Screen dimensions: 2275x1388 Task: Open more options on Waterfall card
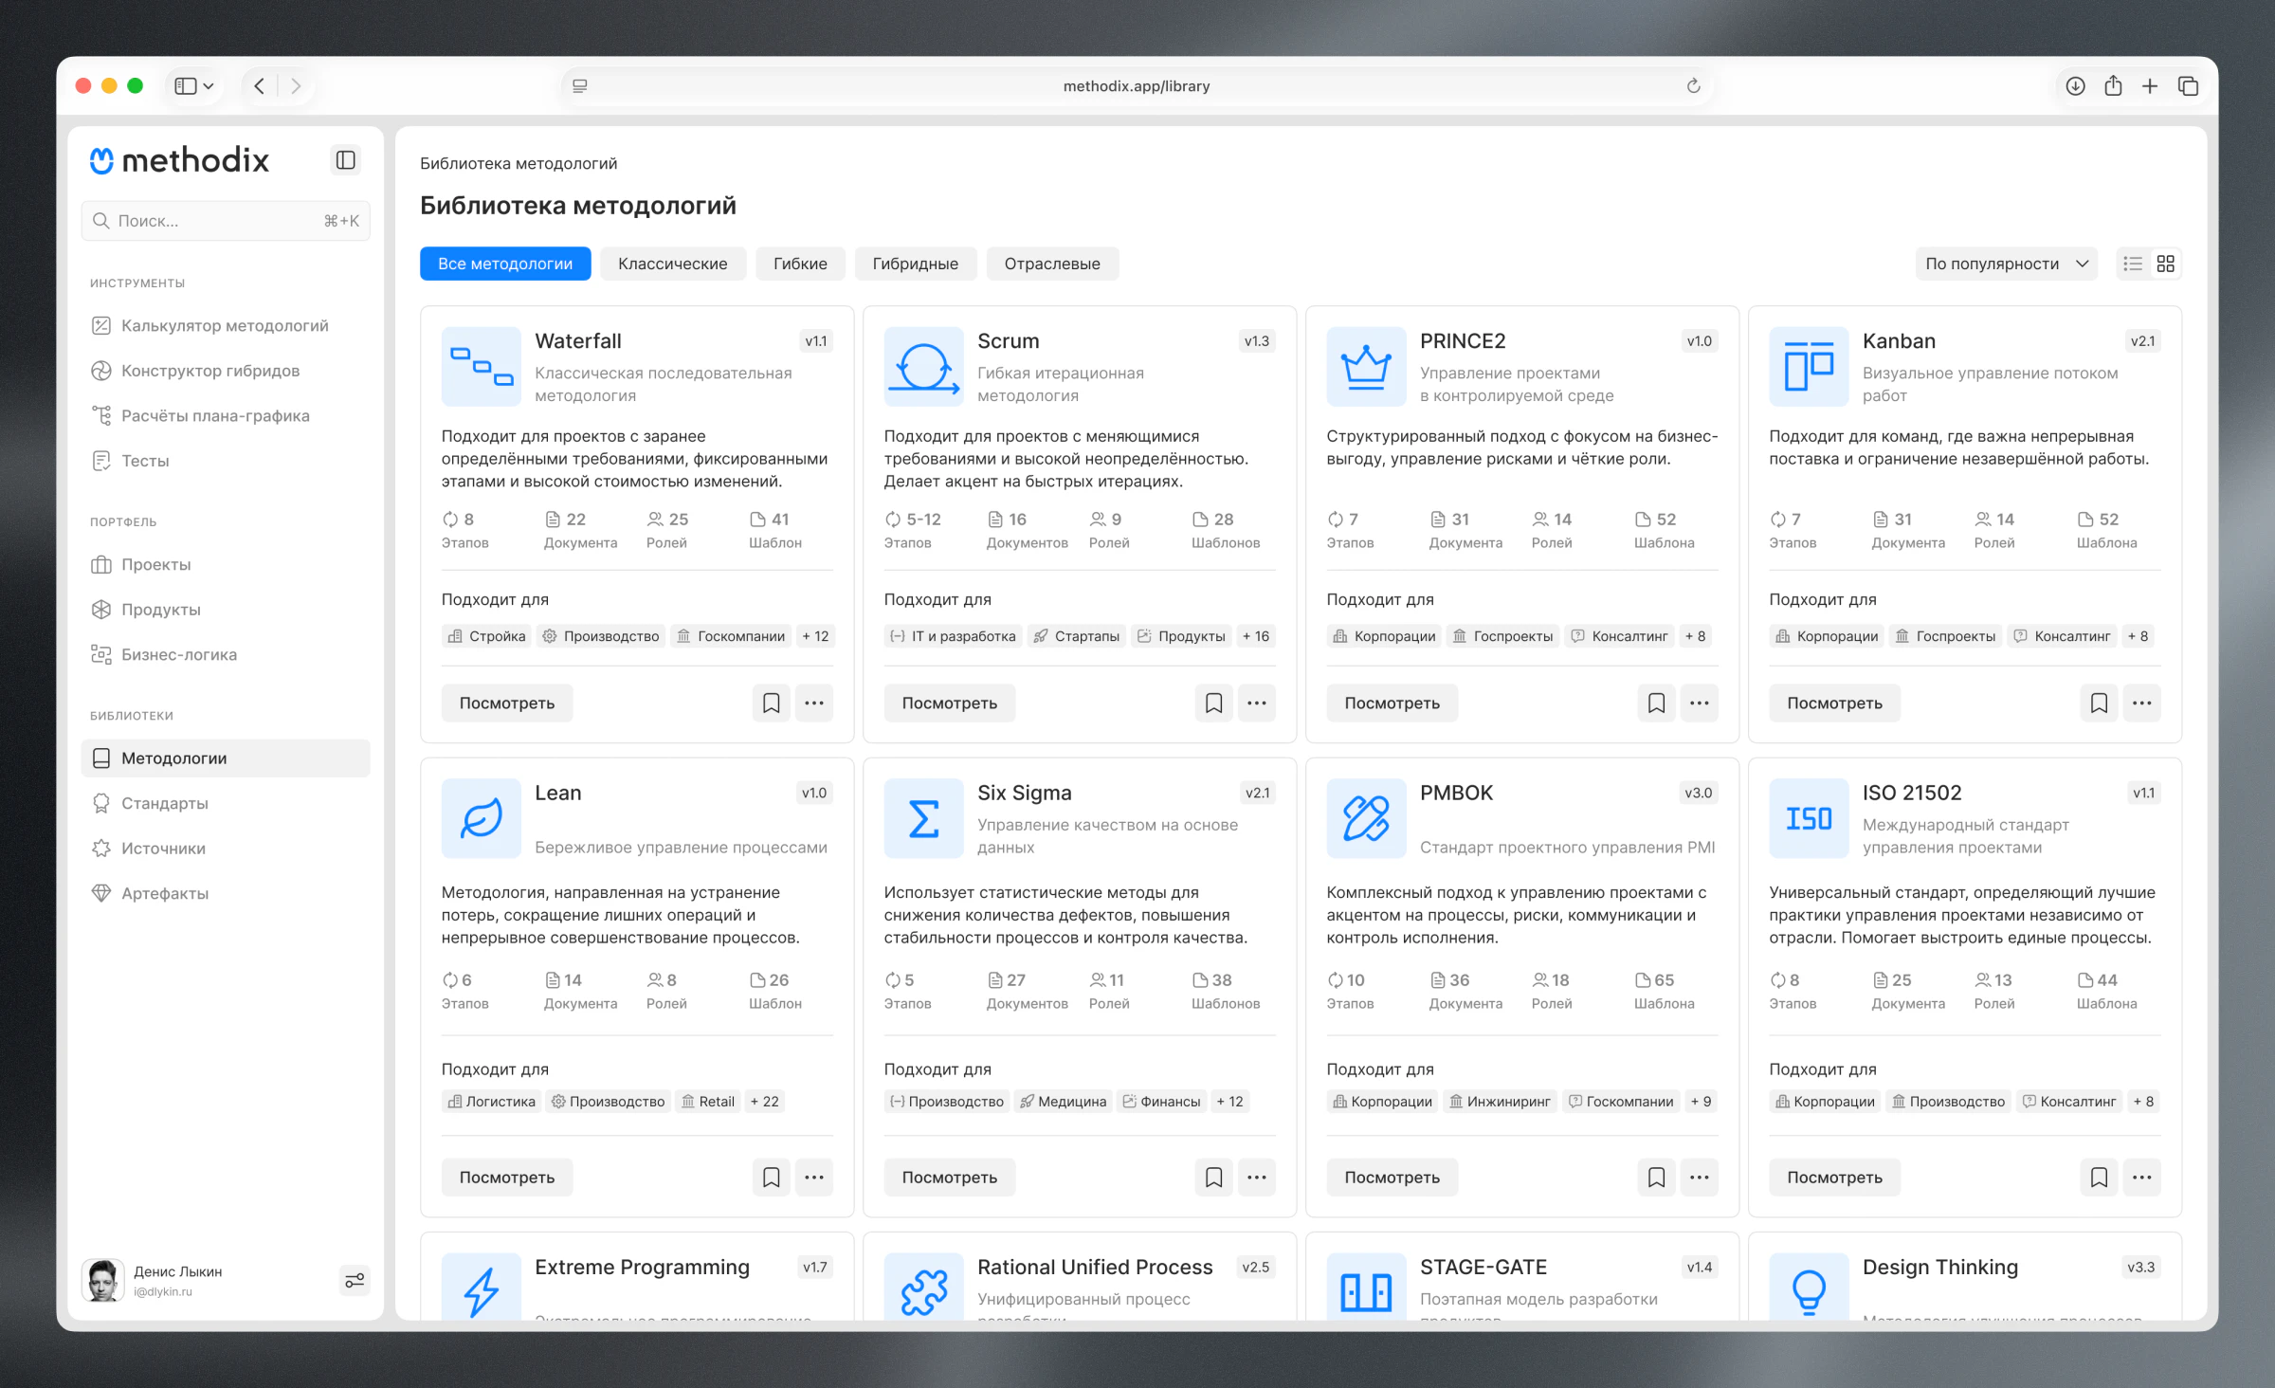814,703
